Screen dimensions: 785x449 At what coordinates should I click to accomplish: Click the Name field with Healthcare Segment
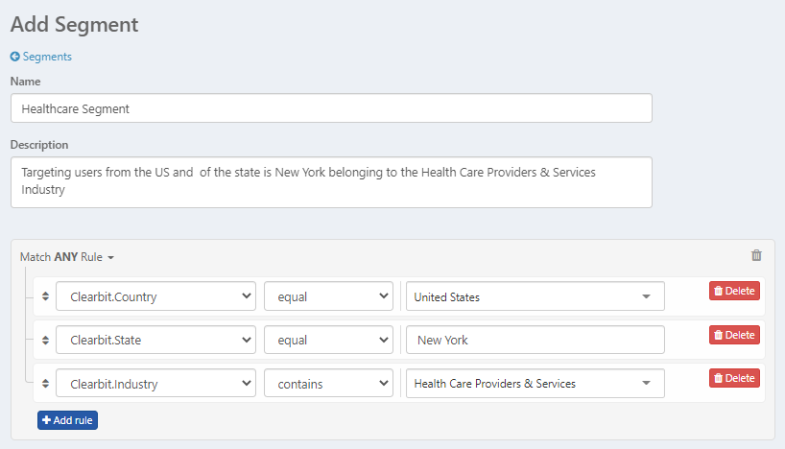pyautogui.click(x=331, y=108)
